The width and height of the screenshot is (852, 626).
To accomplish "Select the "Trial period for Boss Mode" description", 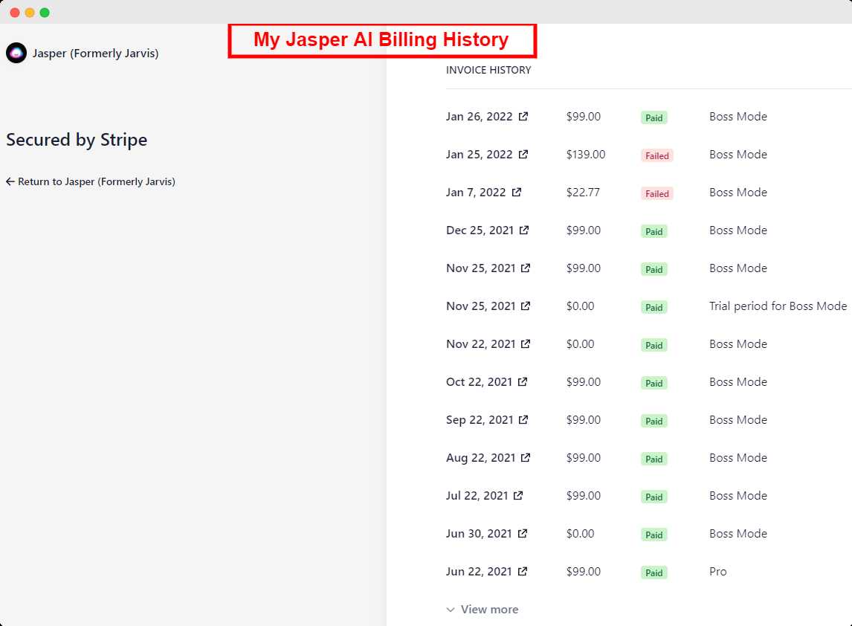I will 778,306.
